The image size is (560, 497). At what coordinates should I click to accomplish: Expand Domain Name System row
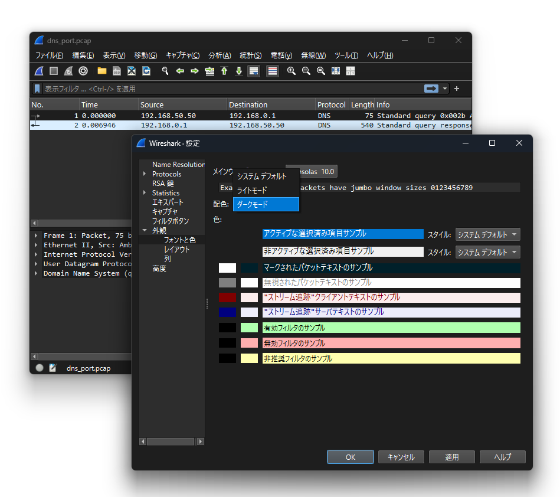(36, 273)
